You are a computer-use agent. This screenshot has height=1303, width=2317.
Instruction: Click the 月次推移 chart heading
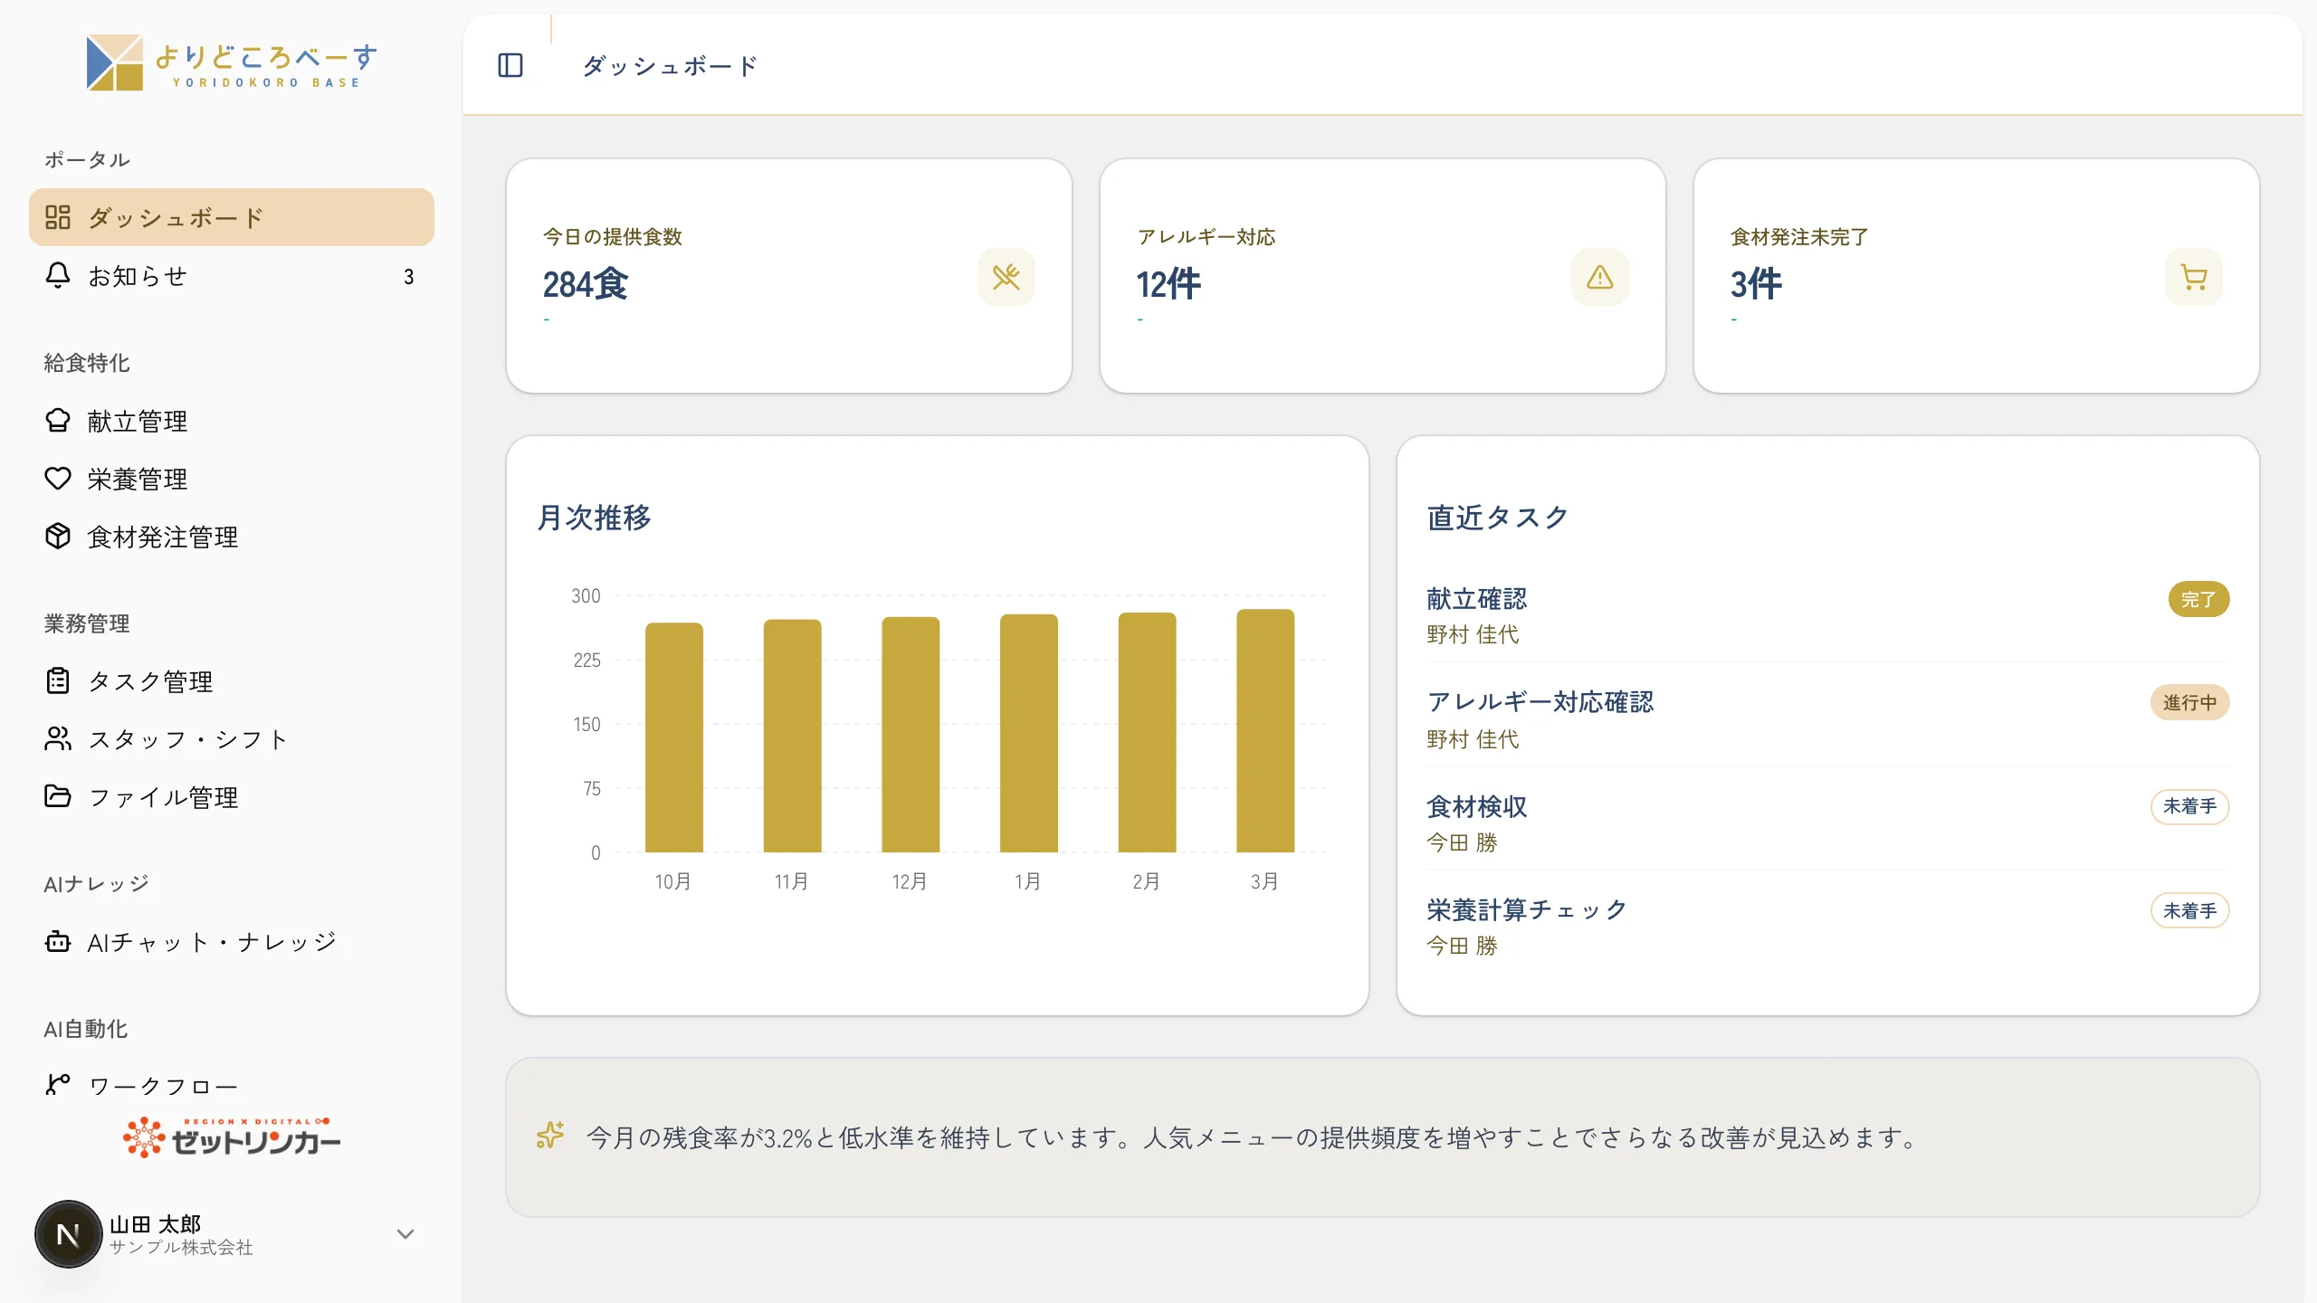(x=594, y=518)
